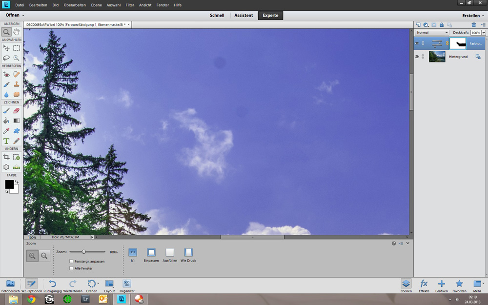Select the Crop tool

[6, 157]
